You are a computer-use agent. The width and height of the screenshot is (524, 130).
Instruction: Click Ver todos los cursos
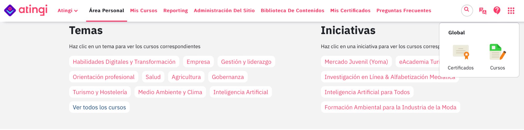tap(99, 107)
